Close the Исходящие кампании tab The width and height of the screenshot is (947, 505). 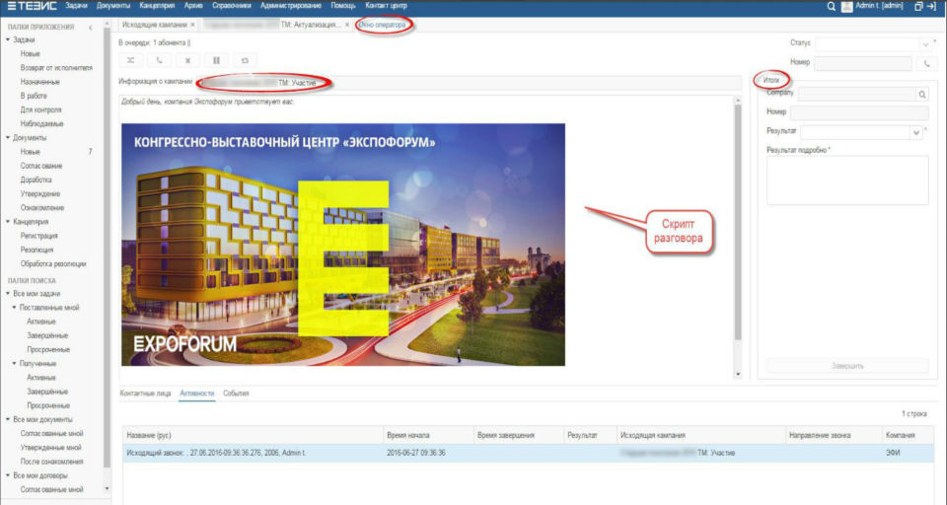click(x=192, y=25)
